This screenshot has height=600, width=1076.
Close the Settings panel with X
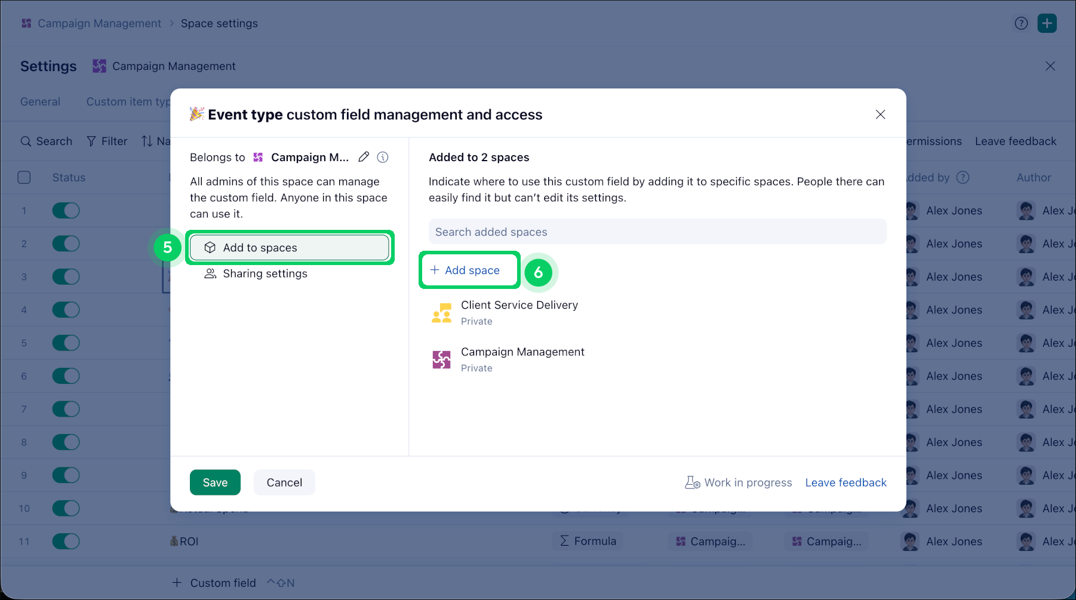click(x=1050, y=66)
